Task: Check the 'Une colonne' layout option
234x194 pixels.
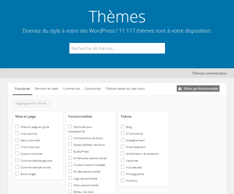Action: coord(17,133)
